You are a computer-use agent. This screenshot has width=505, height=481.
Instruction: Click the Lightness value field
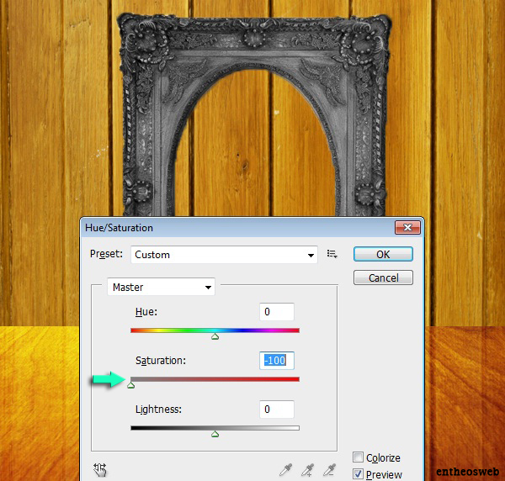pos(277,410)
